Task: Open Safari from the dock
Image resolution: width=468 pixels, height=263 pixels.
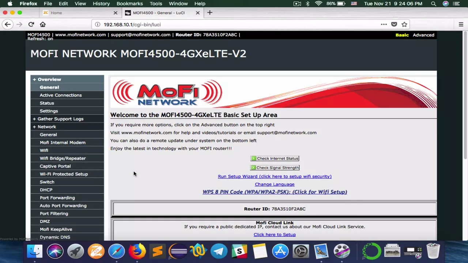Action: (117, 251)
